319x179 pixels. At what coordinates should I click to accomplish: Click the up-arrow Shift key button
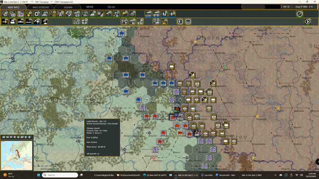point(180,21)
